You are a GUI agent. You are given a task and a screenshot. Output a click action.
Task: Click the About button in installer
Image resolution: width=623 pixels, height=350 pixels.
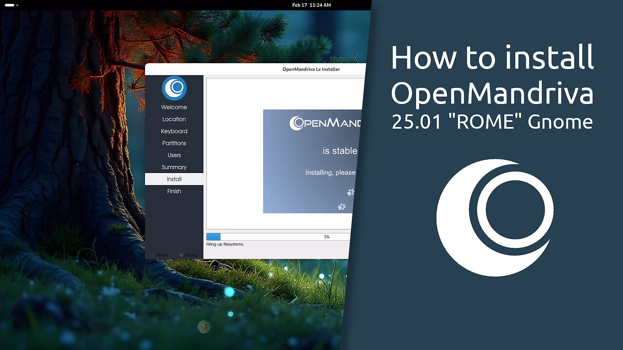[x=159, y=255]
